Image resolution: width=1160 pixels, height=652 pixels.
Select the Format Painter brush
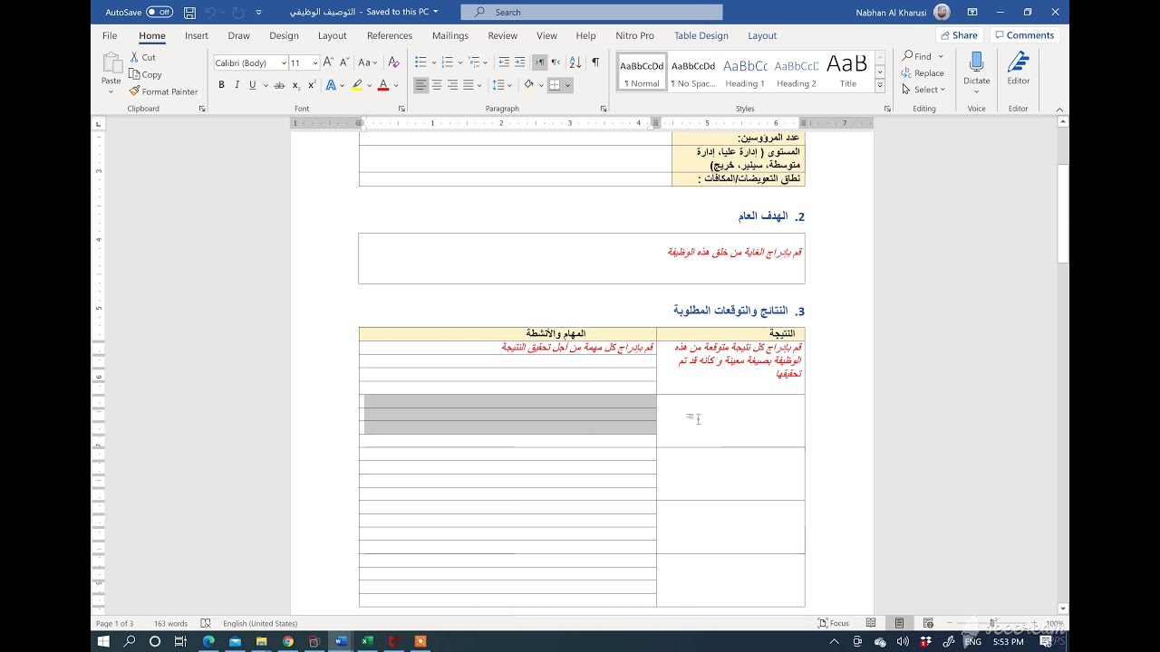pos(134,91)
